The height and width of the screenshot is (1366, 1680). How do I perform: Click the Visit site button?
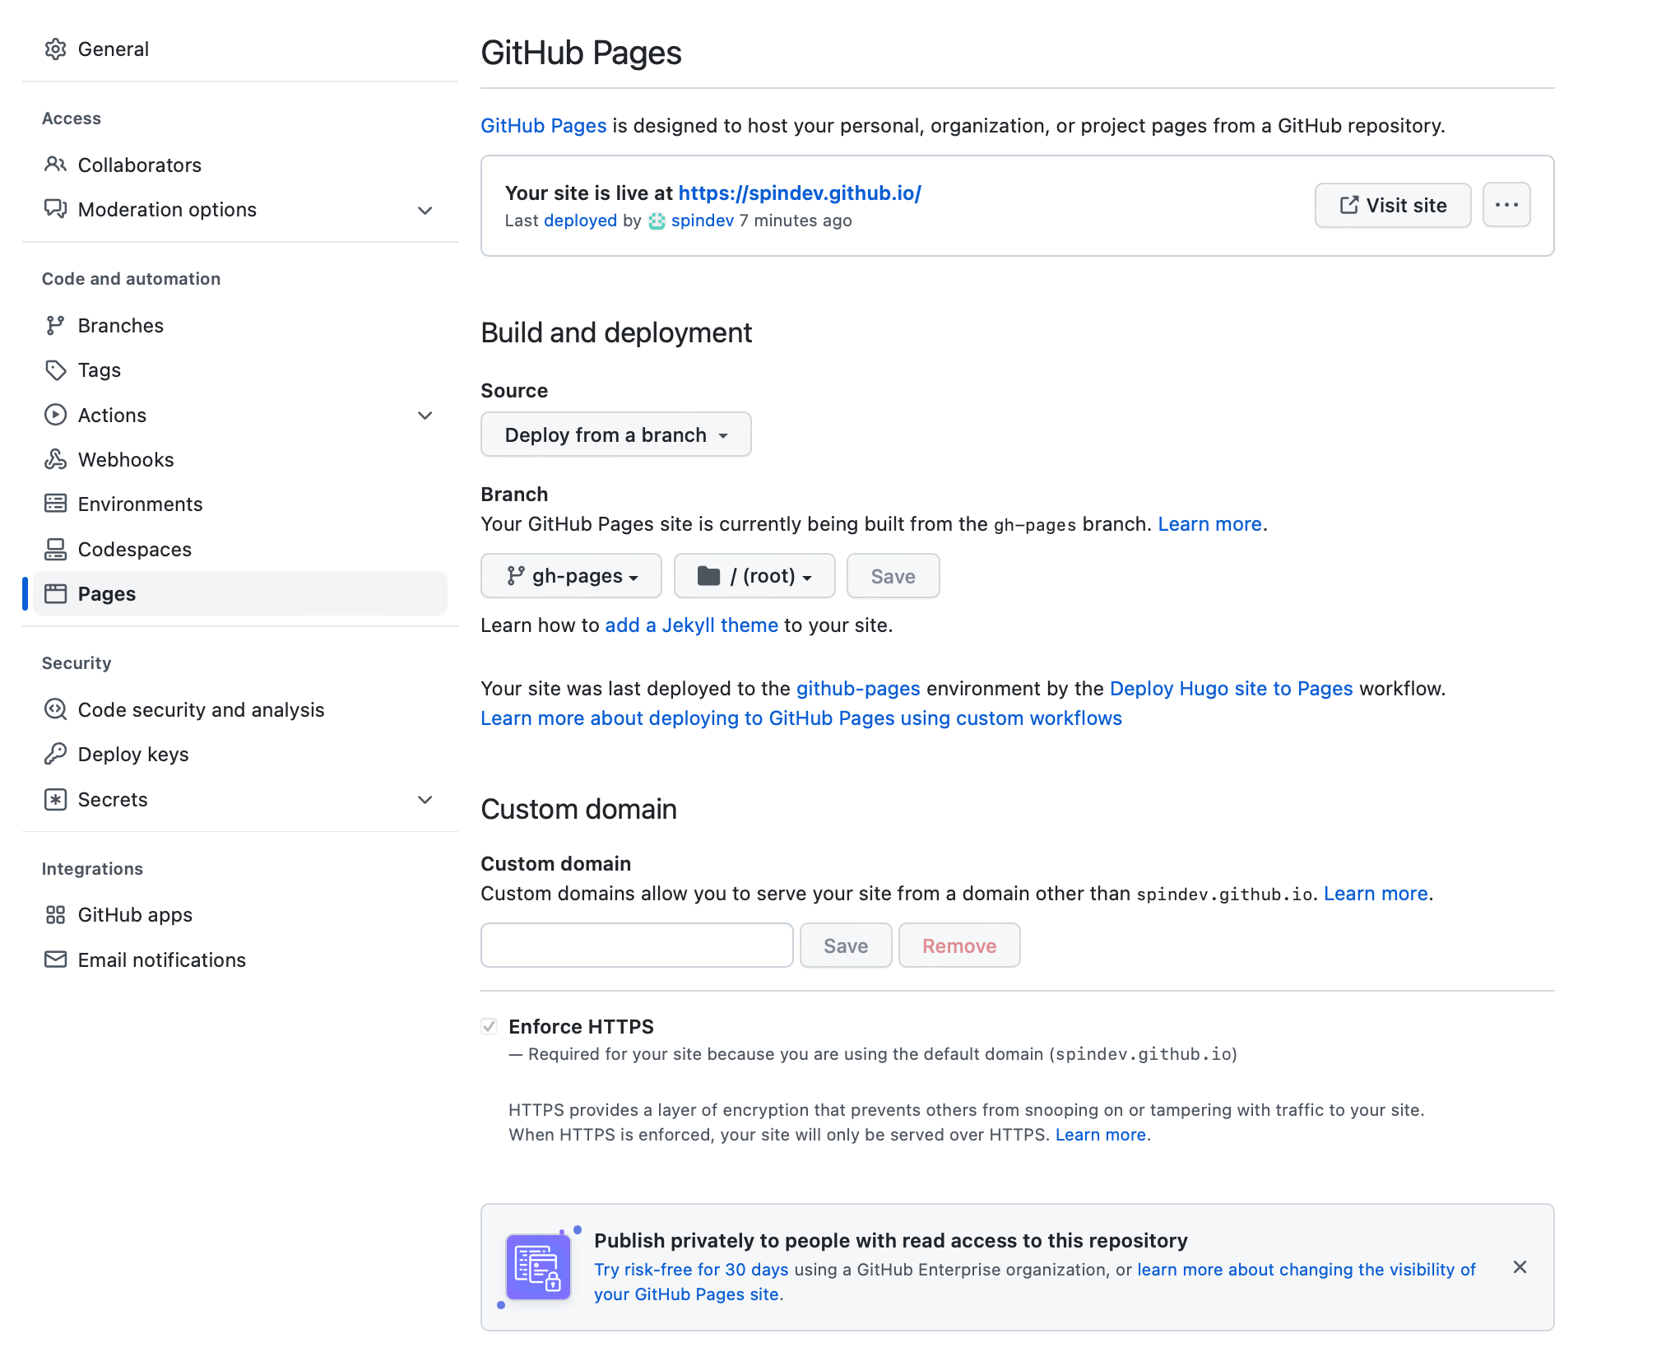1393,205
